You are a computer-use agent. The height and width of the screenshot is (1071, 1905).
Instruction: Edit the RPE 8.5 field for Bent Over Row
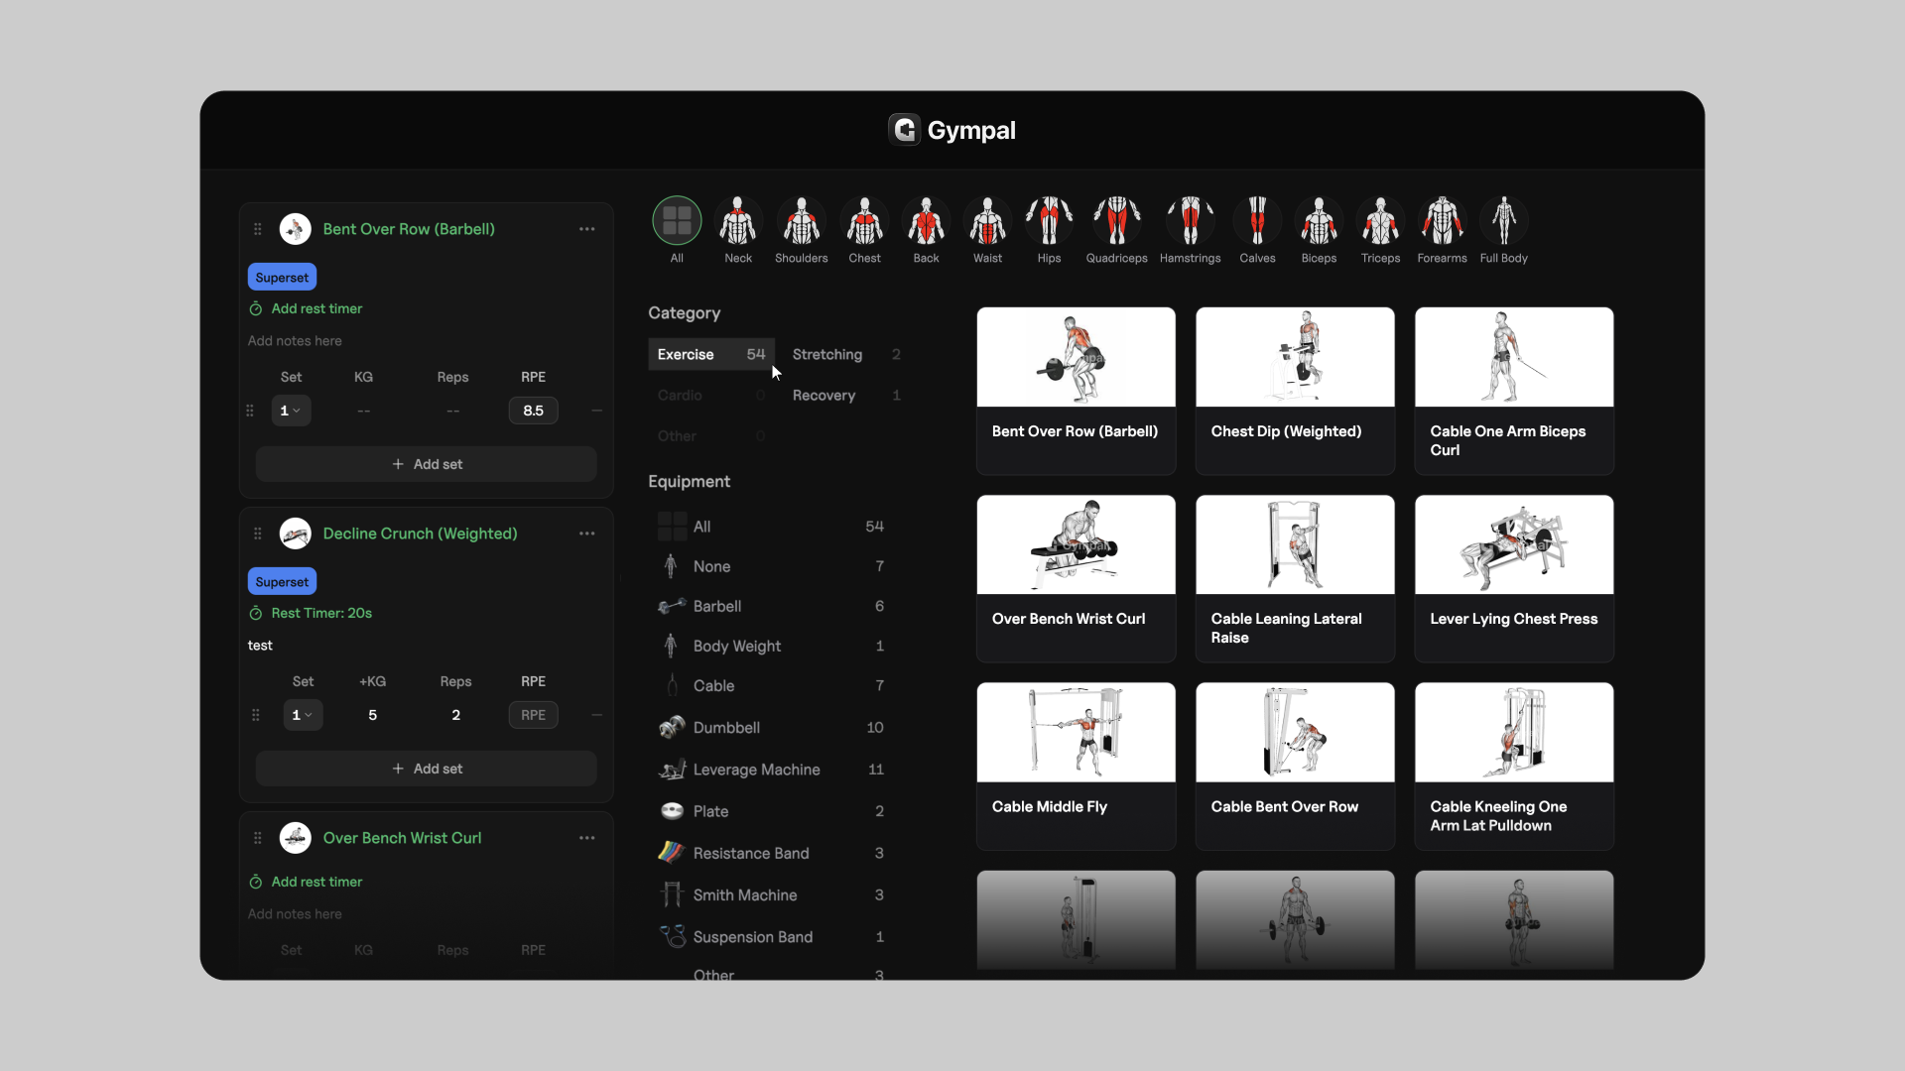(x=534, y=411)
